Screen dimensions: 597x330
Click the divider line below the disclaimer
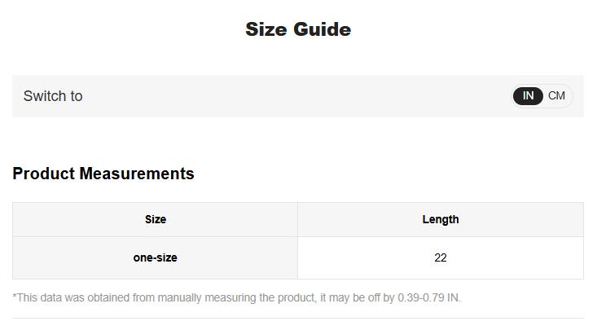pyautogui.click(x=298, y=318)
